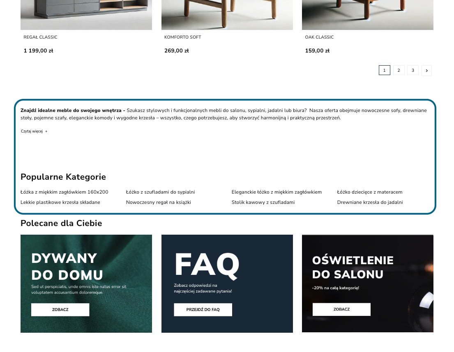Image resolution: width=454 pixels, height=352 pixels.
Task: Select current page 1 in pagination
Action: 385,70
